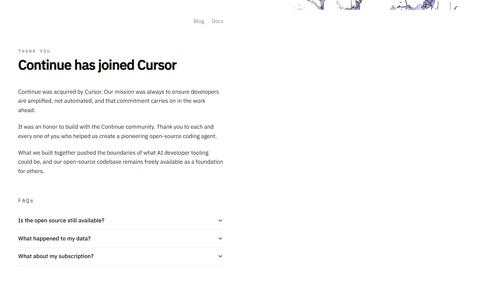Go to the Docs navigation item
The width and height of the screenshot is (483, 301).
pyautogui.click(x=217, y=21)
